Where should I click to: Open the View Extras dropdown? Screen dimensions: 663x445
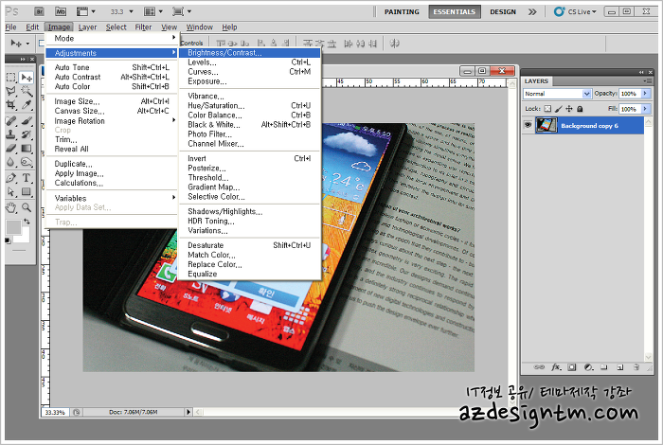(x=85, y=11)
